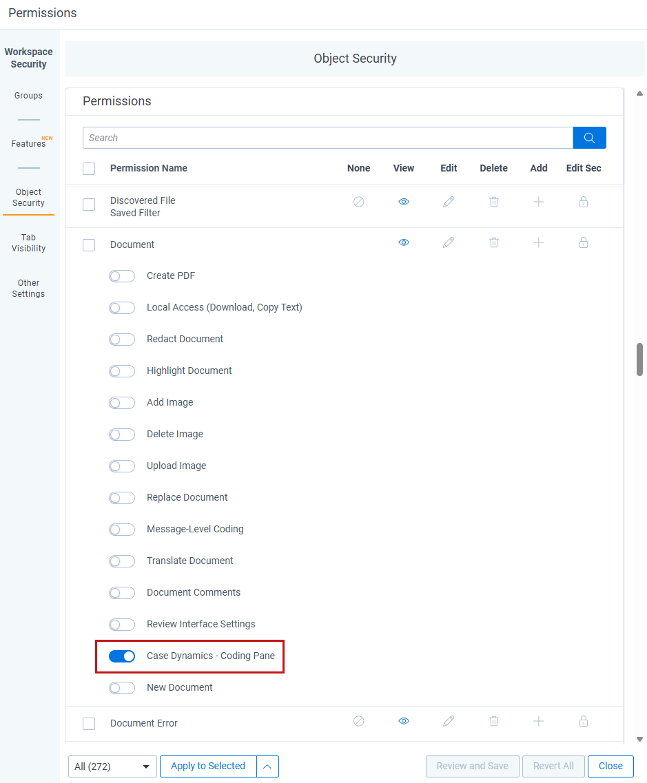Image resolution: width=647 pixels, height=783 pixels.
Task: Click Add plus icon in Document row
Action: (x=539, y=242)
